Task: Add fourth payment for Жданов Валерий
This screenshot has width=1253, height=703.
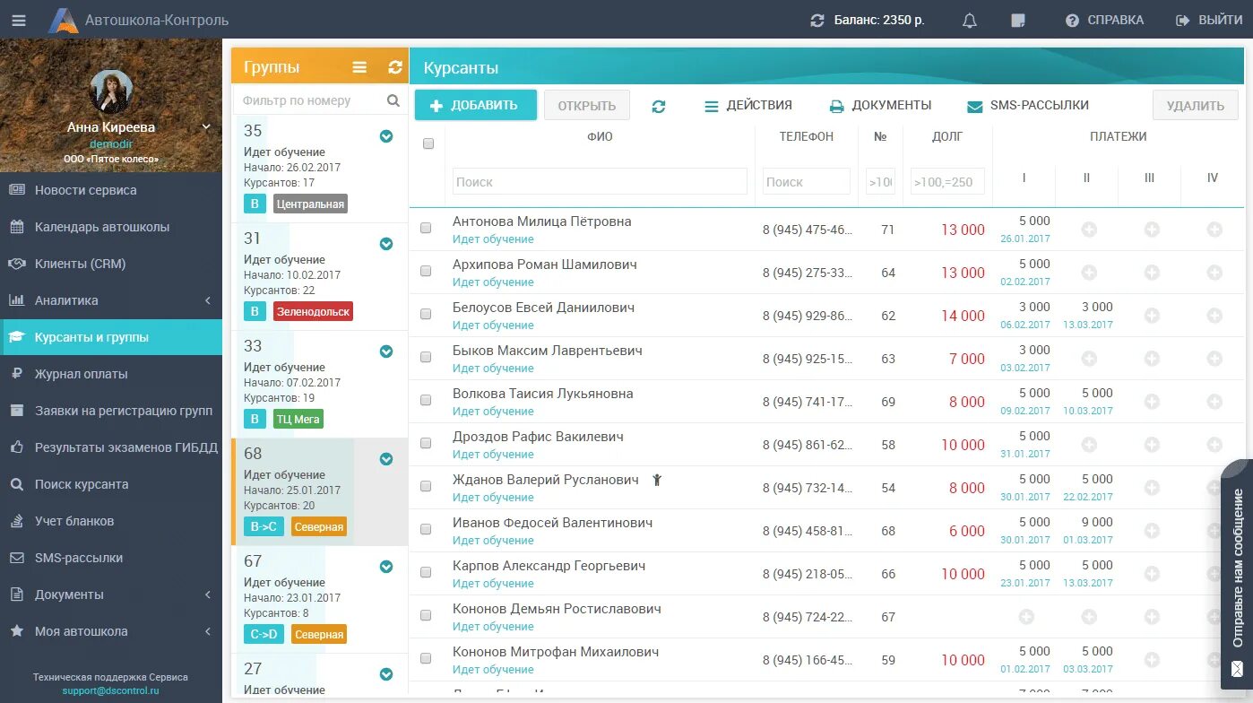Action: 1214,488
